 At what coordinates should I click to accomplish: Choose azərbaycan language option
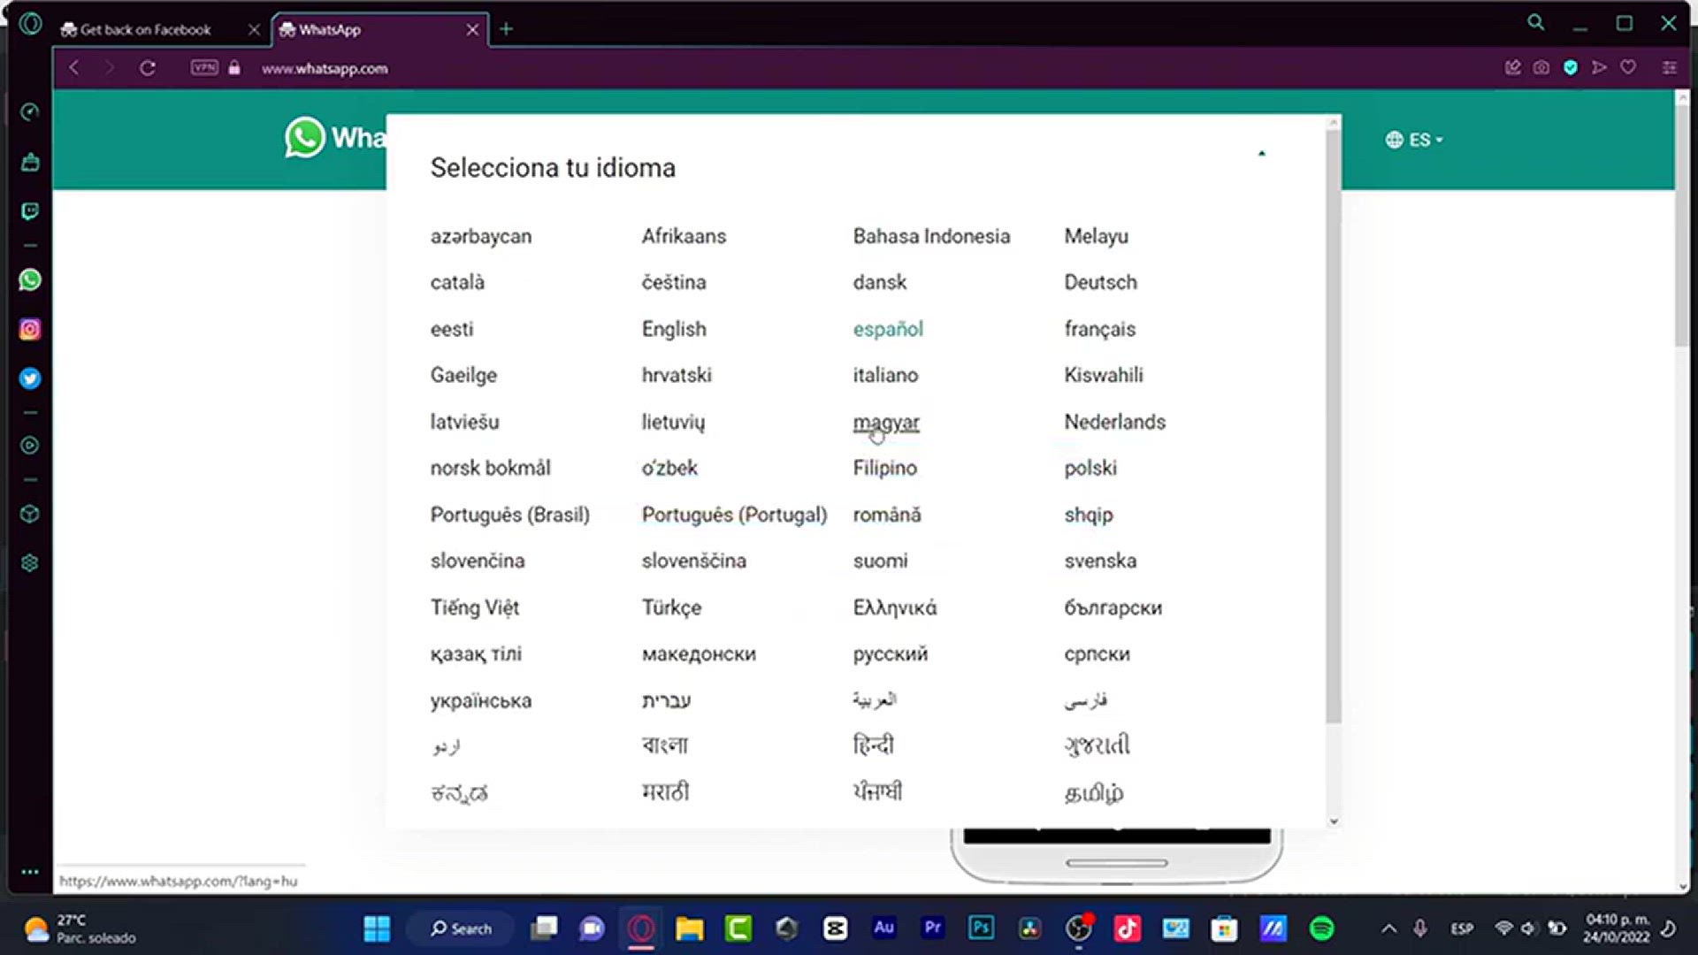click(x=481, y=236)
